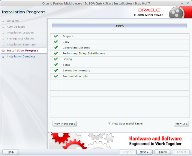Click the Oracle Fusion Middleware logo
Screen dimensions: 192x156
coord(148,12)
